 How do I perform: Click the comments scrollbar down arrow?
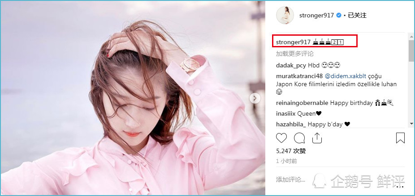point(411,124)
